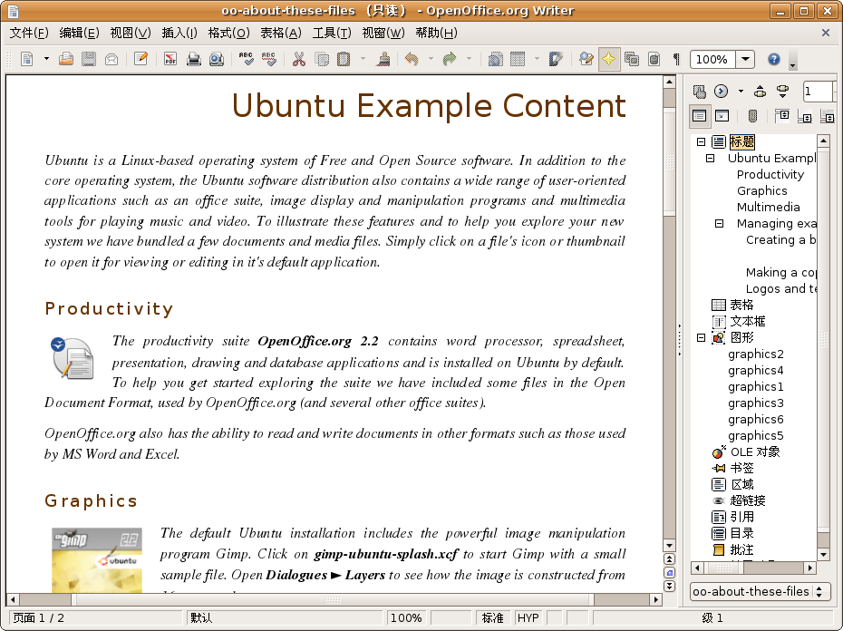Image resolution: width=843 pixels, height=631 pixels.
Task: Select the 超链接 category in Navigator
Action: [748, 500]
